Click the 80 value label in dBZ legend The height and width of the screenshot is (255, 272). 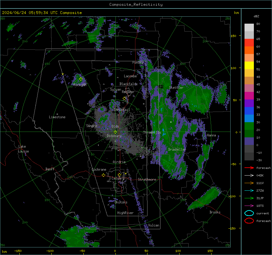[x=258, y=24]
